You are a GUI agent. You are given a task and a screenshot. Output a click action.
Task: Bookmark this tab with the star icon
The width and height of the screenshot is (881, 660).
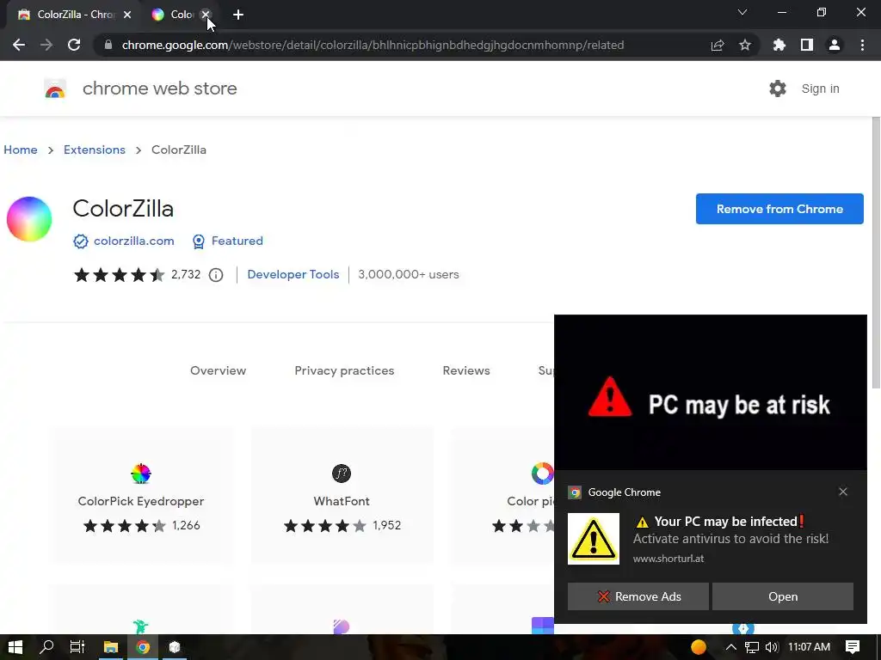click(x=745, y=45)
